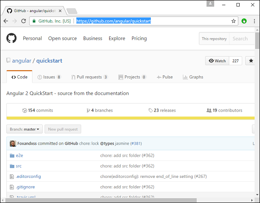Click the .gitignore file icon
Screen dimensions: 260x203
coord(12,187)
